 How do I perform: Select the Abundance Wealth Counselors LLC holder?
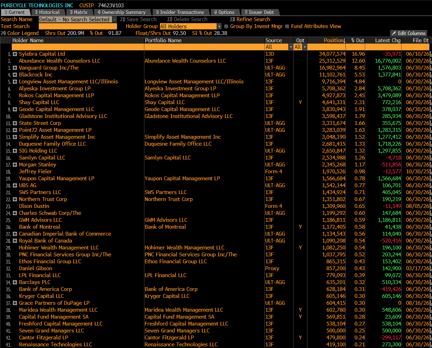pyautogui.click(x=60, y=61)
